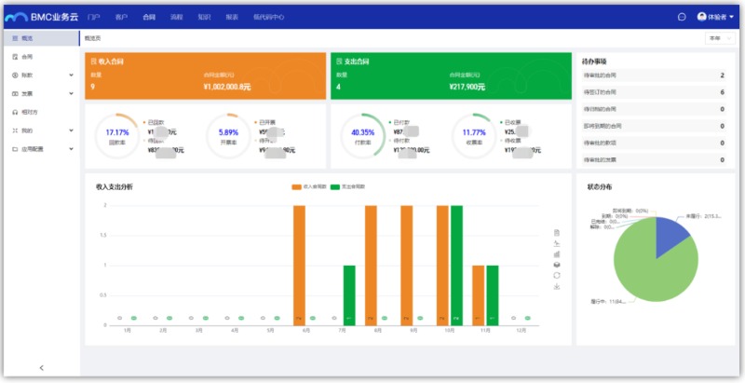The width and height of the screenshot is (745, 383).
Task: Click the BMC业务云 logo
Action: pos(41,17)
